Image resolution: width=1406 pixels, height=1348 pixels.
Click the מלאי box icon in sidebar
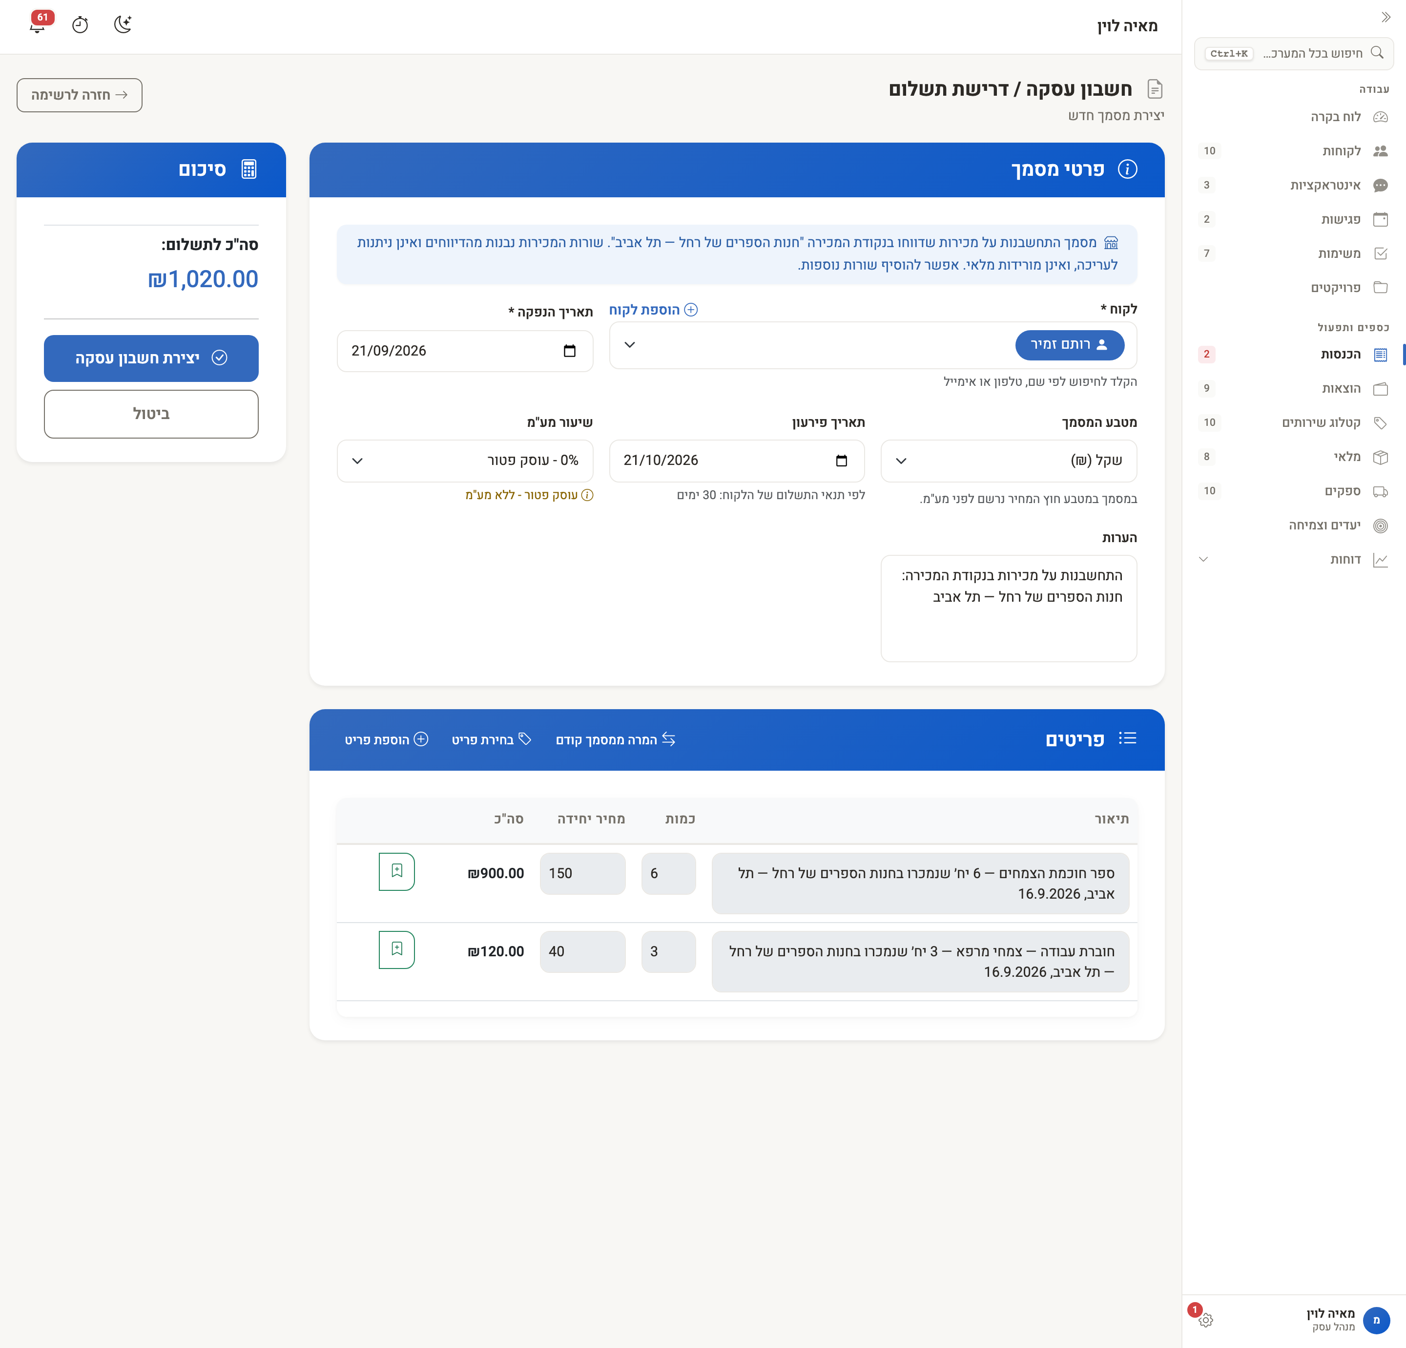1380,457
